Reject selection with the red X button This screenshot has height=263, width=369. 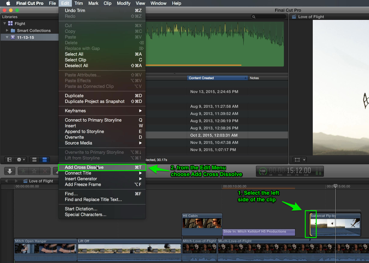point(45,171)
